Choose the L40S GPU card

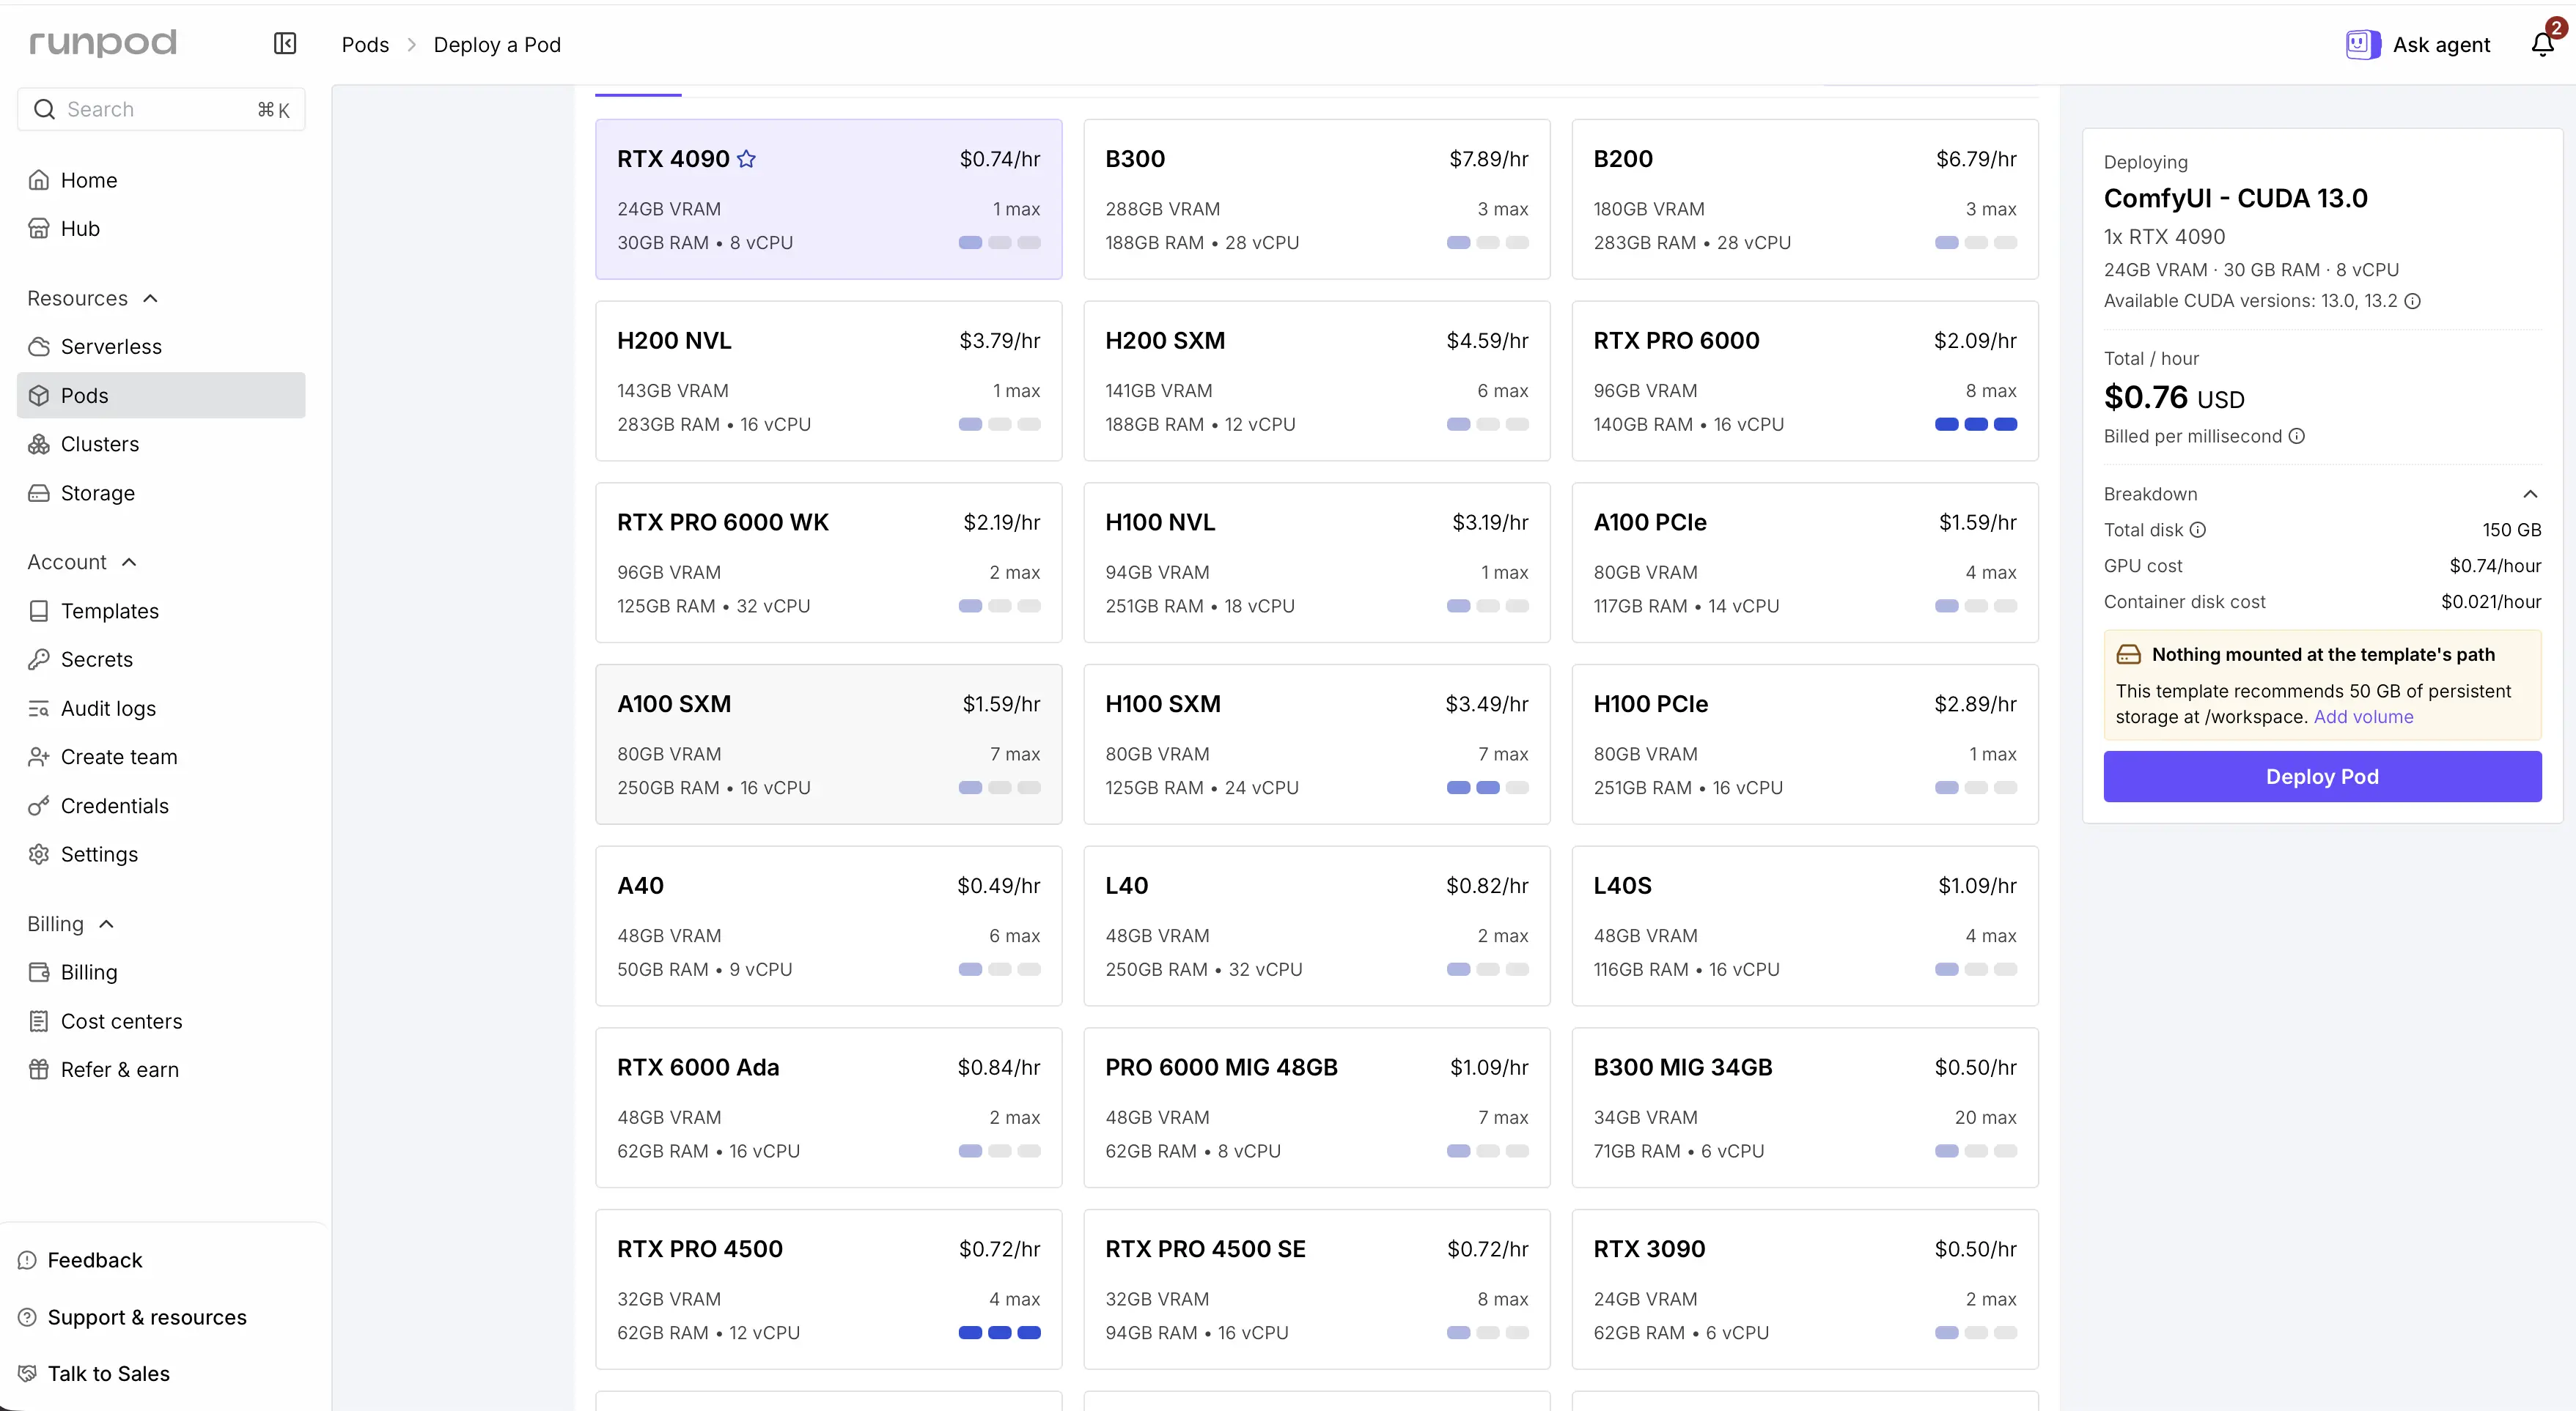(x=1805, y=926)
